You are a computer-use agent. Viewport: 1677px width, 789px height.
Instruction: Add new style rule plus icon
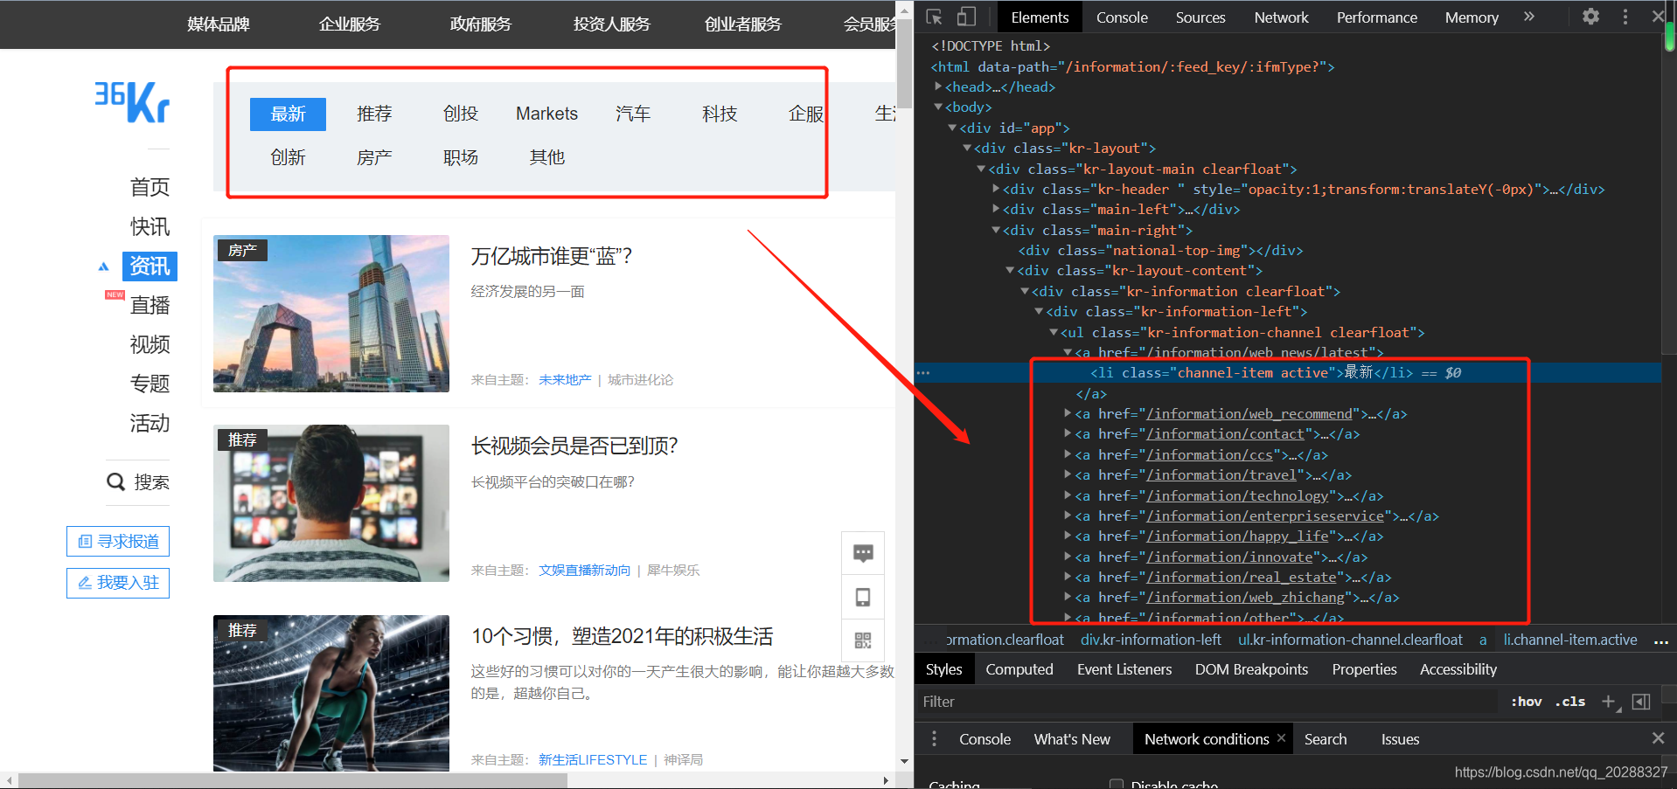[x=1608, y=701]
